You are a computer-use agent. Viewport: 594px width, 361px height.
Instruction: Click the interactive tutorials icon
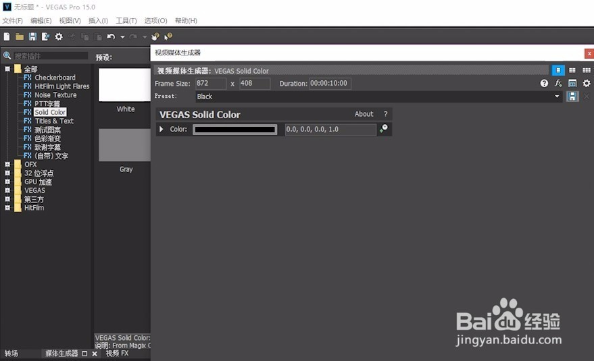pos(155,36)
